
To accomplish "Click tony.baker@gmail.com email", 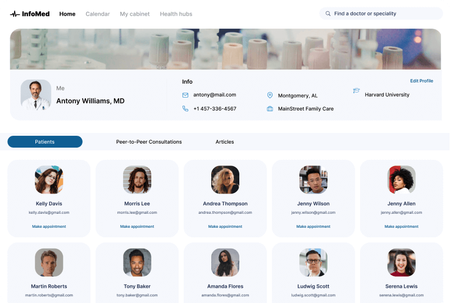I will pos(137,295).
